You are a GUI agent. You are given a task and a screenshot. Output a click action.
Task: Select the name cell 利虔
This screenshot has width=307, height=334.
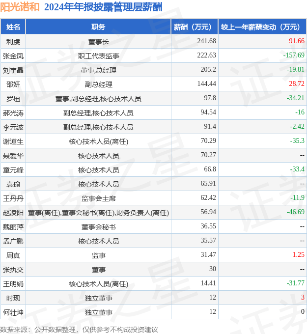pyautogui.click(x=13, y=42)
